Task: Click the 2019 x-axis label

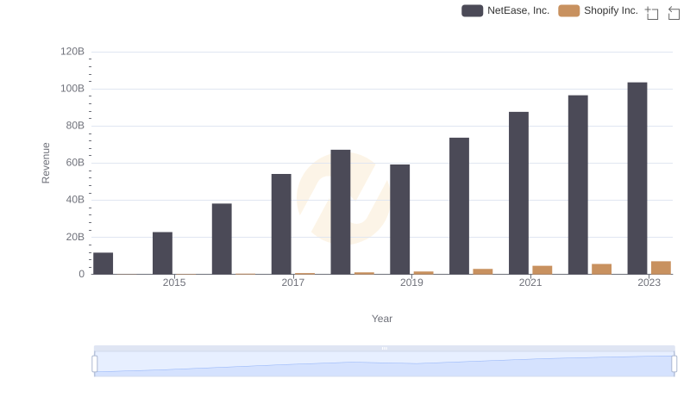Action: (411, 282)
